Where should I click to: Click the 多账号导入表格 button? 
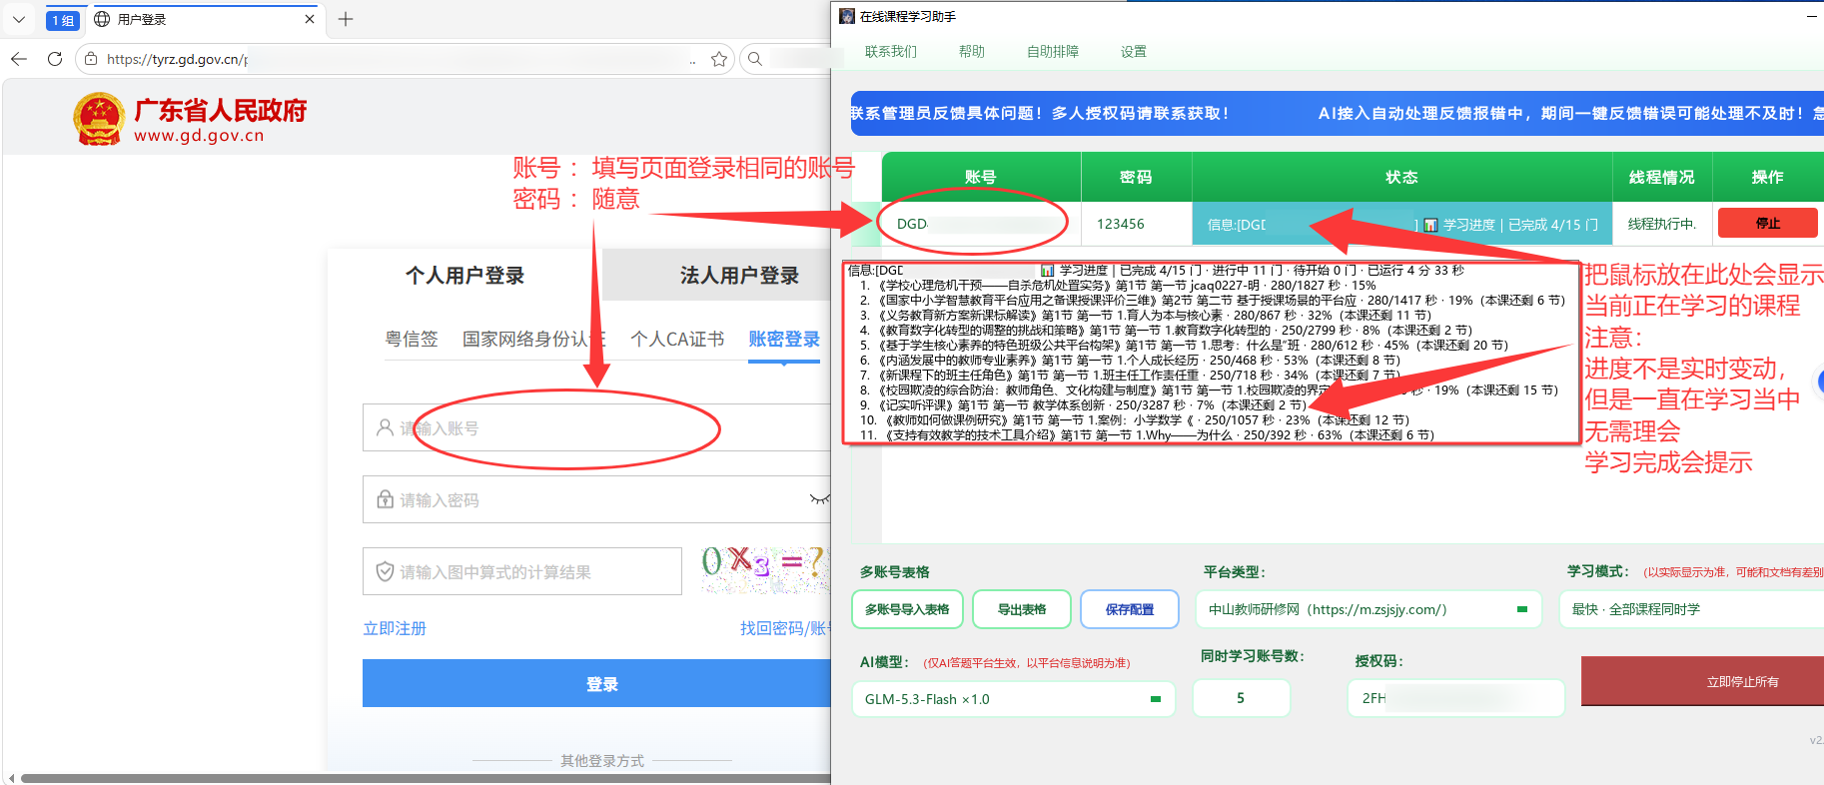click(907, 609)
